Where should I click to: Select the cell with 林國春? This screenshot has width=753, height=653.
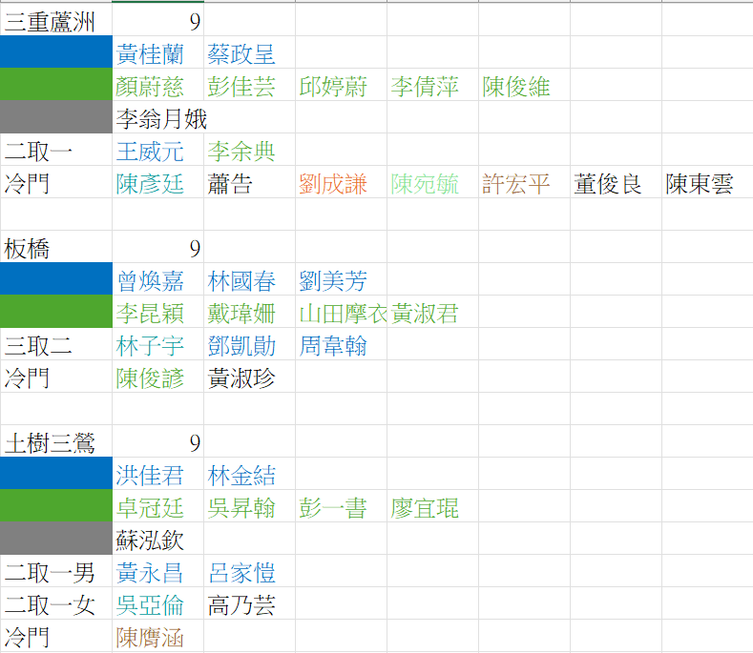coord(250,278)
